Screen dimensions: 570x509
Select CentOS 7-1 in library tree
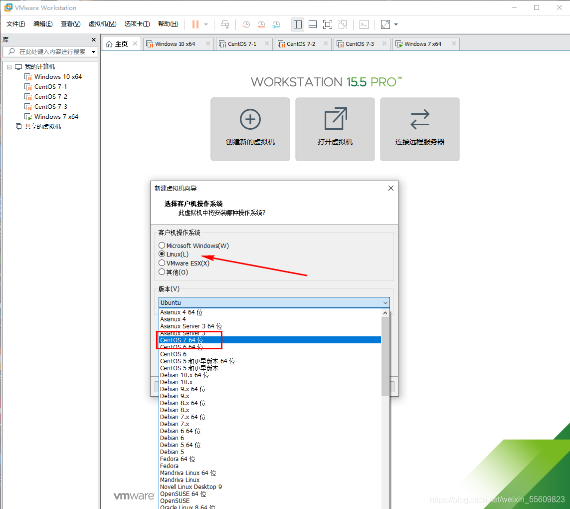50,87
